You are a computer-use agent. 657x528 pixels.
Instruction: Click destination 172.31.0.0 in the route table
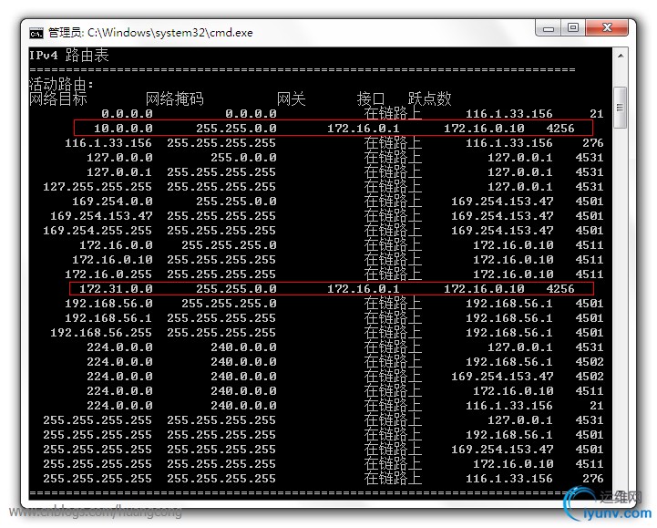(x=116, y=289)
